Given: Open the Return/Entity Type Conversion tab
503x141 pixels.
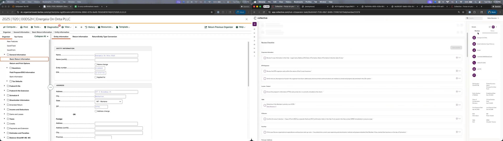Looking at the screenshot, I should 105,37.
